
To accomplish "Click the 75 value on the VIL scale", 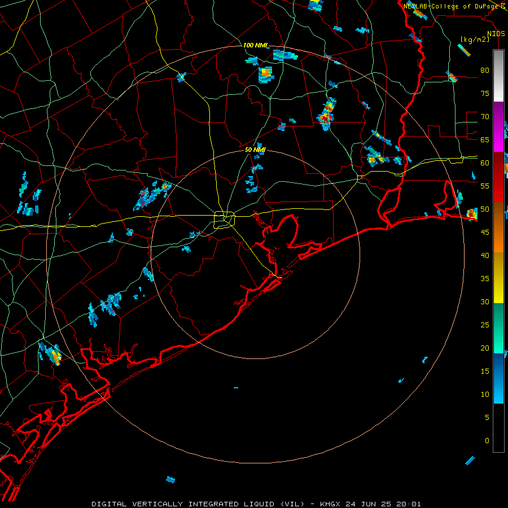I will (x=485, y=93).
